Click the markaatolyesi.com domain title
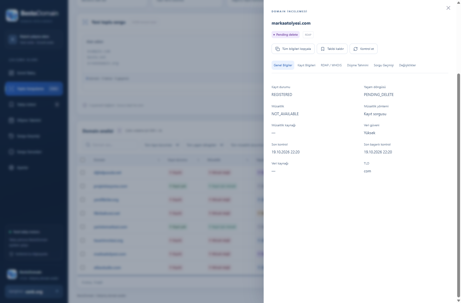This screenshot has height=303, width=461. click(291, 23)
